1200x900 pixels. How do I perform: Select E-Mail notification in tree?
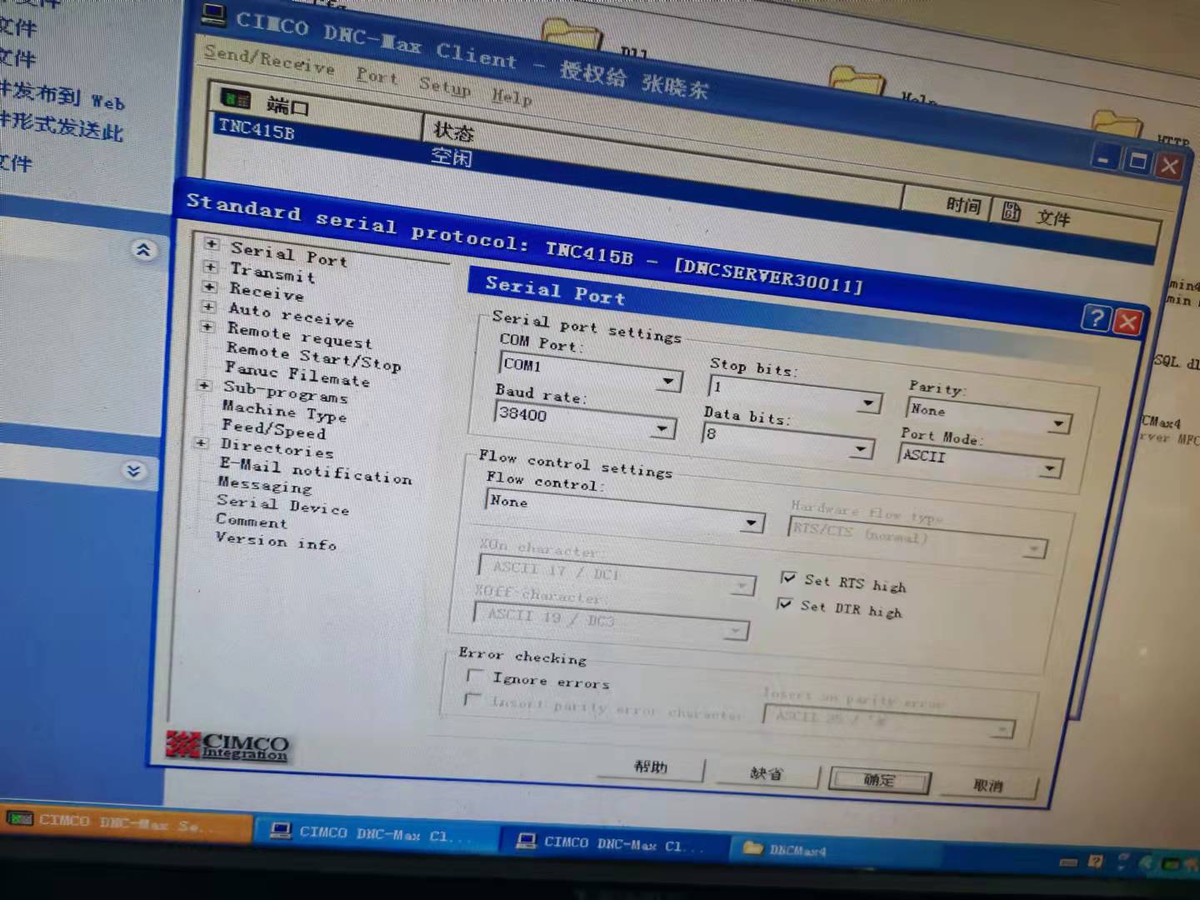(315, 471)
